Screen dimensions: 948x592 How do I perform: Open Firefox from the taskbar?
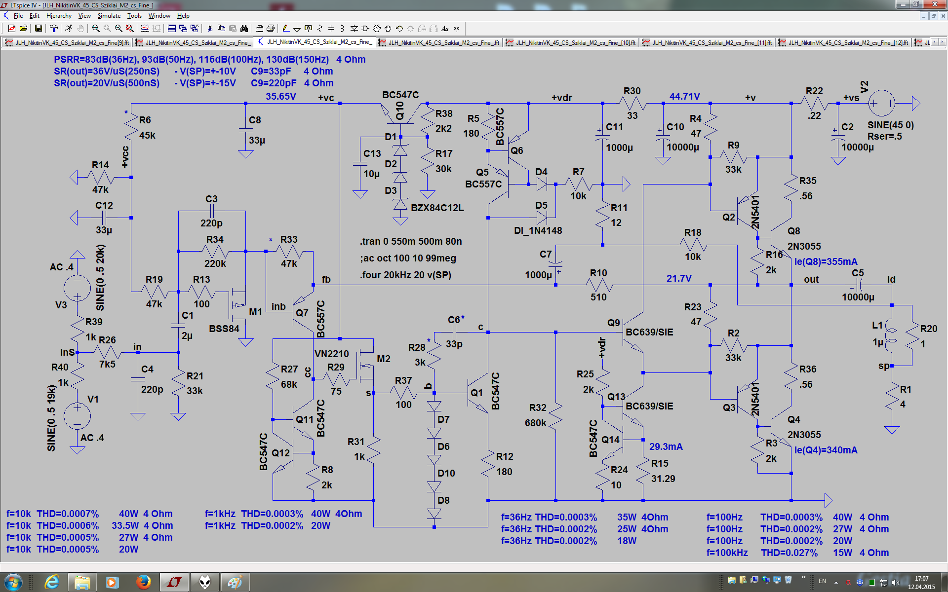pos(143,582)
